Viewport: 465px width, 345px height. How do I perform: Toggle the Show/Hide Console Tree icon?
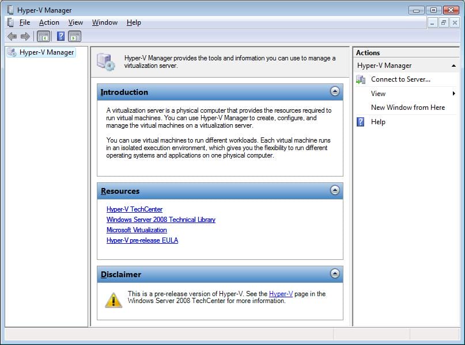[x=44, y=36]
